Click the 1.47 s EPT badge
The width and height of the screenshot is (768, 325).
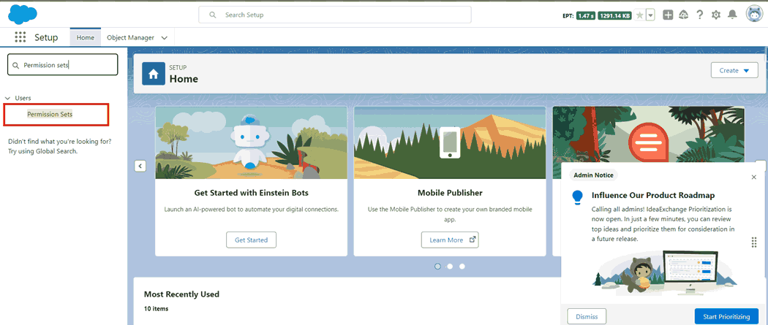pyautogui.click(x=586, y=15)
